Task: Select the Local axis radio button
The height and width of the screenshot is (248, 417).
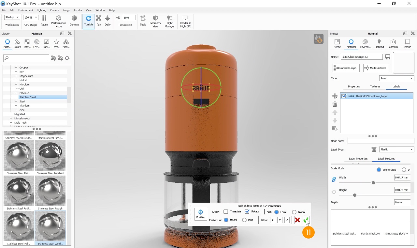Action: click(x=277, y=212)
